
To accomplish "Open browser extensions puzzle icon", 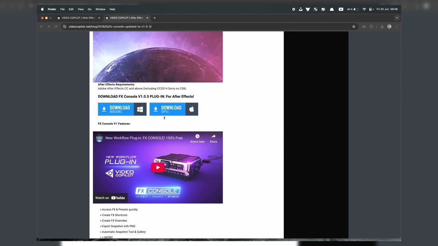I will coord(371,27).
